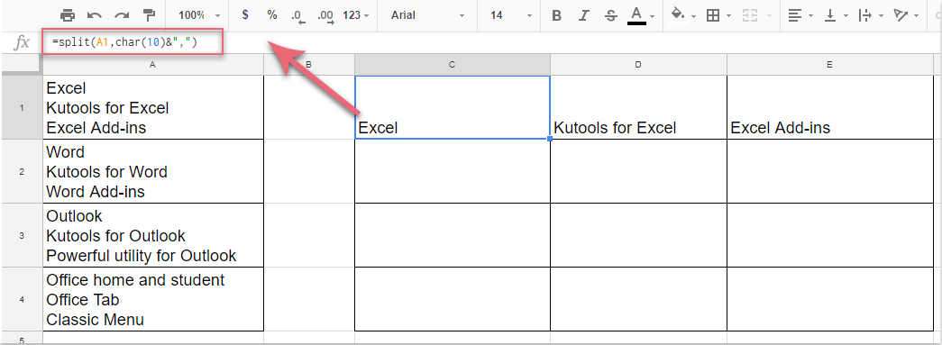942x345 pixels.
Task: Select column D header
Action: coord(638,65)
